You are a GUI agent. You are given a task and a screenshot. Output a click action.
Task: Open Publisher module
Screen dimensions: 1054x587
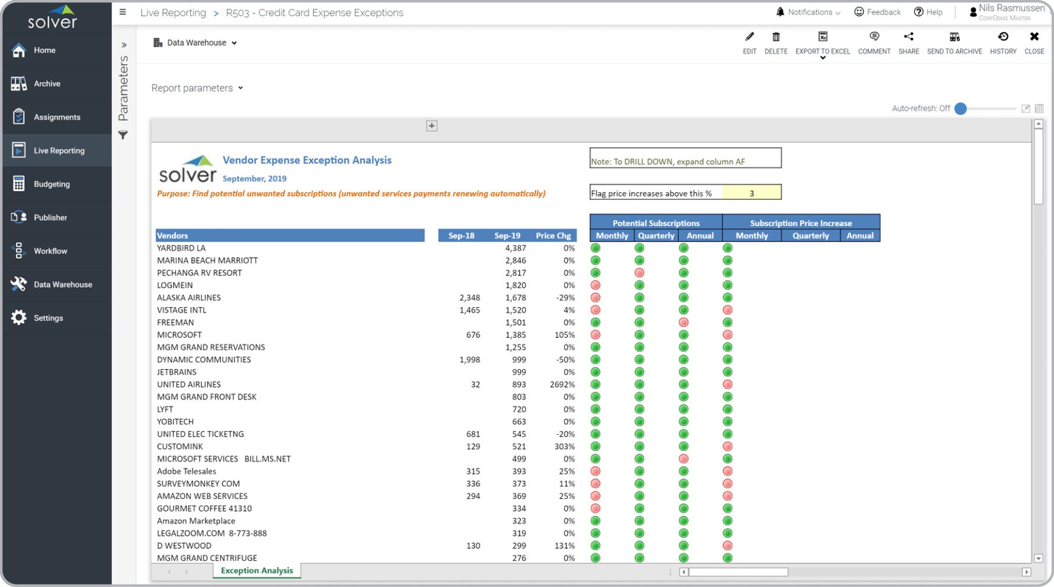click(56, 217)
